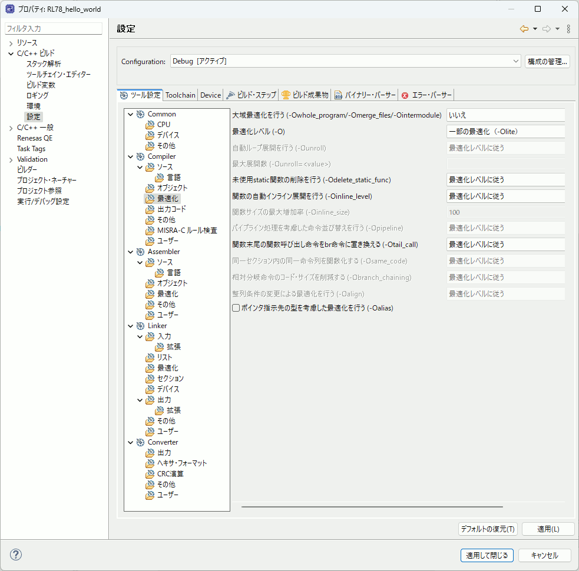This screenshot has height=571, width=579.
Task: Click the back navigation arrow icon
Action: tap(524, 29)
